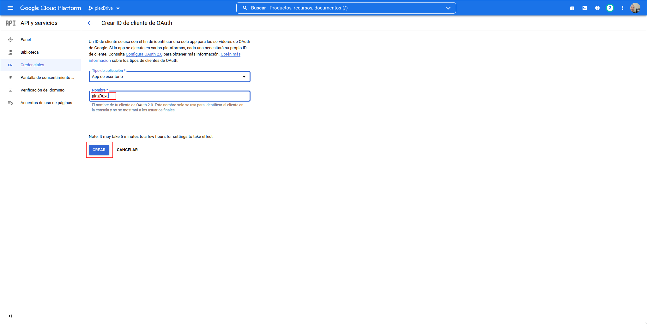Open Pantalla de consentimiento sidebar item
Screen dimensions: 647x324
click(47, 77)
